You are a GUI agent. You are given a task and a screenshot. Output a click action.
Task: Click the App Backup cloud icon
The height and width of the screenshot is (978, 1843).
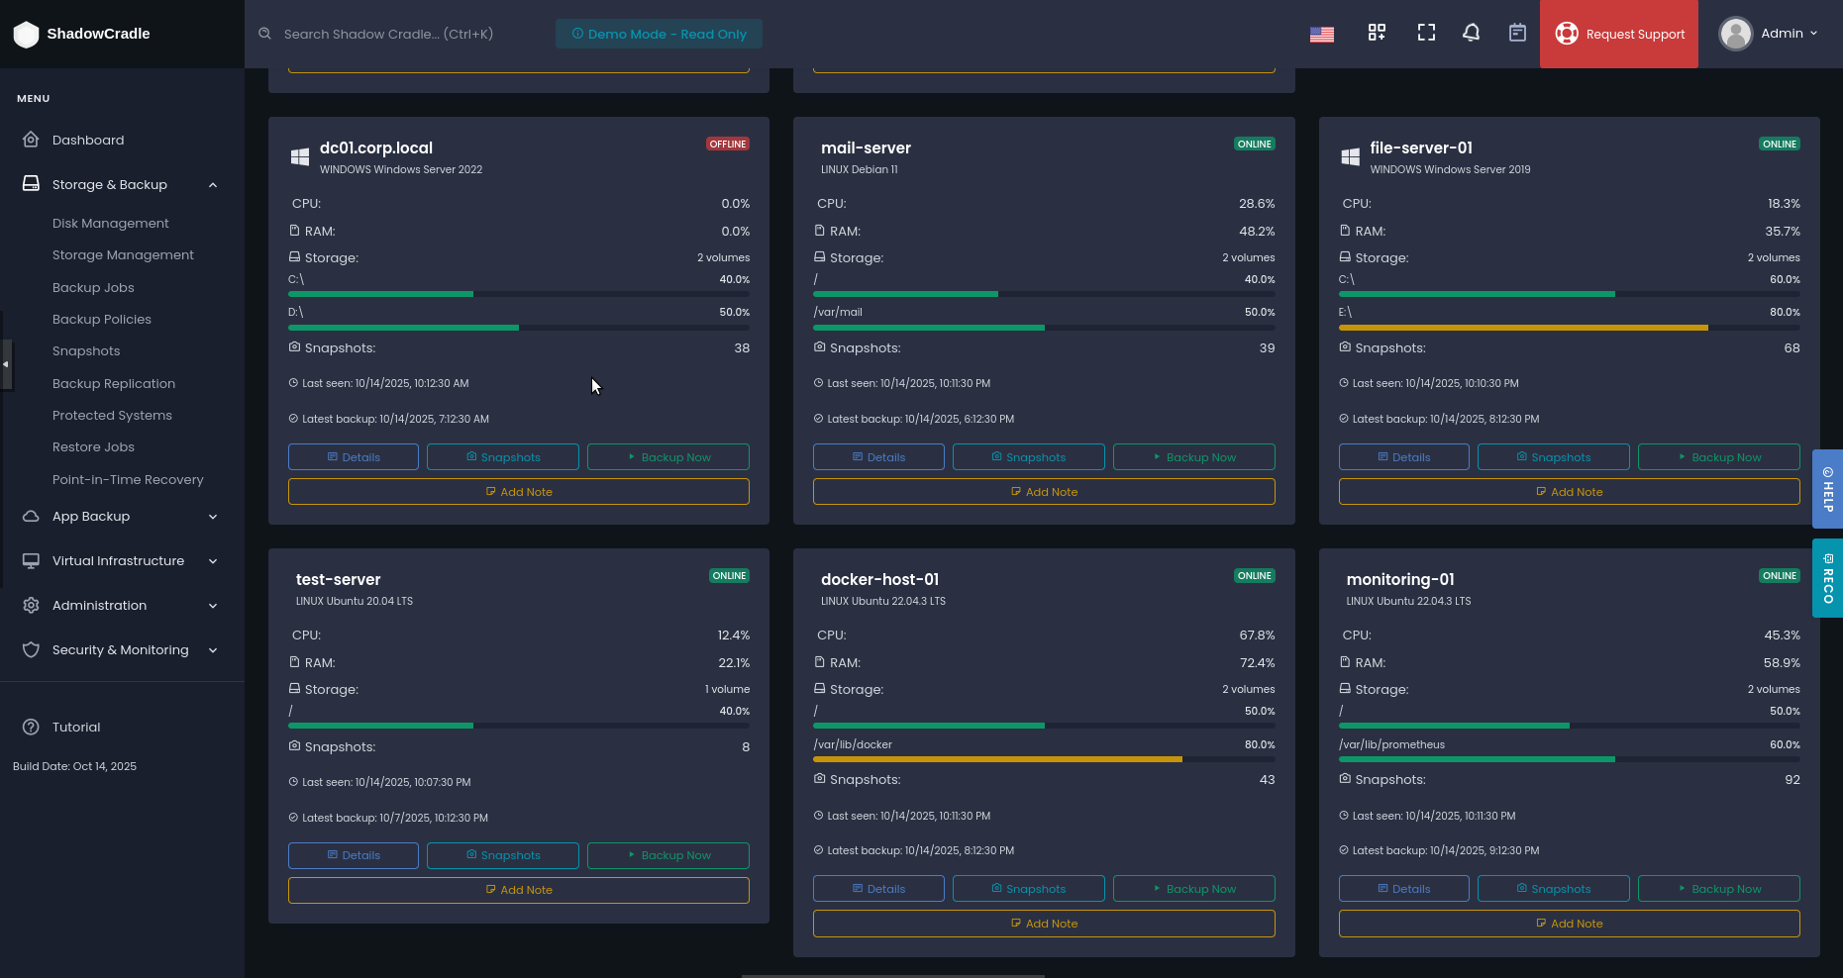31,516
